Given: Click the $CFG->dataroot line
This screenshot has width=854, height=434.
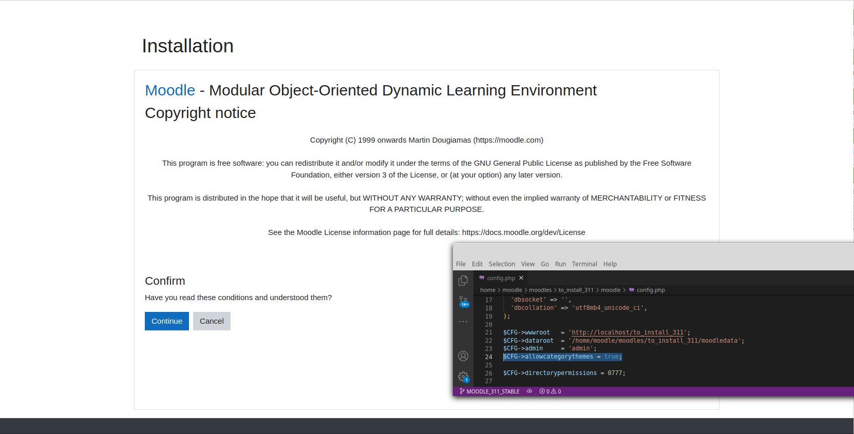Looking at the screenshot, I should pos(623,341).
